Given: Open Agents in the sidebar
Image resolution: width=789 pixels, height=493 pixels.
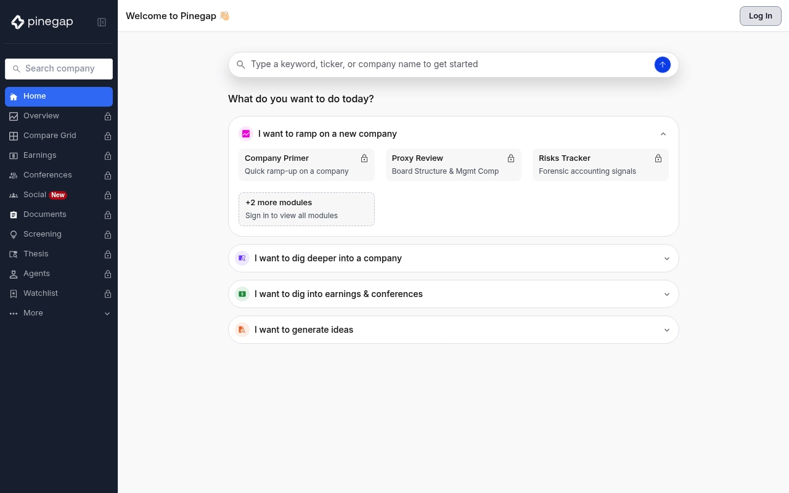Looking at the screenshot, I should [x=59, y=274].
